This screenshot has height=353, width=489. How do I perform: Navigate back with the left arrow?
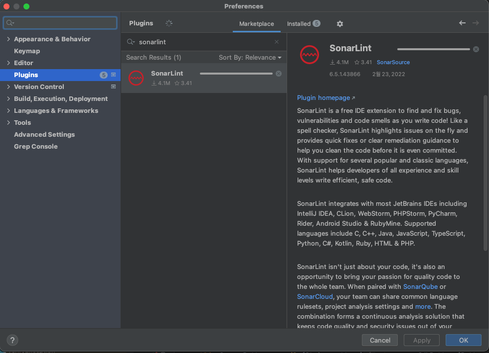pyautogui.click(x=462, y=23)
